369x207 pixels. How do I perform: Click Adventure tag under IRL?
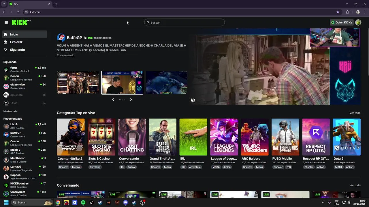(195, 167)
